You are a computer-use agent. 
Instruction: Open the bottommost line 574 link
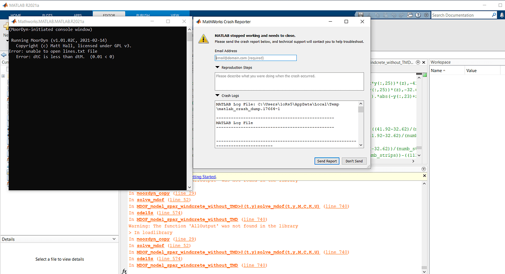[170, 259]
